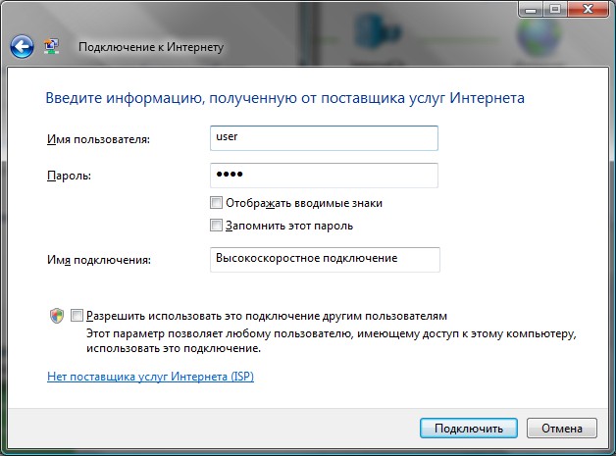This screenshot has width=616, height=456.
Task: Check Запомнить этот пароль
Action: [216, 226]
